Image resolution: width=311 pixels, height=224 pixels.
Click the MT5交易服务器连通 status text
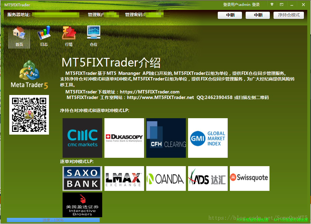[x=291, y=220]
